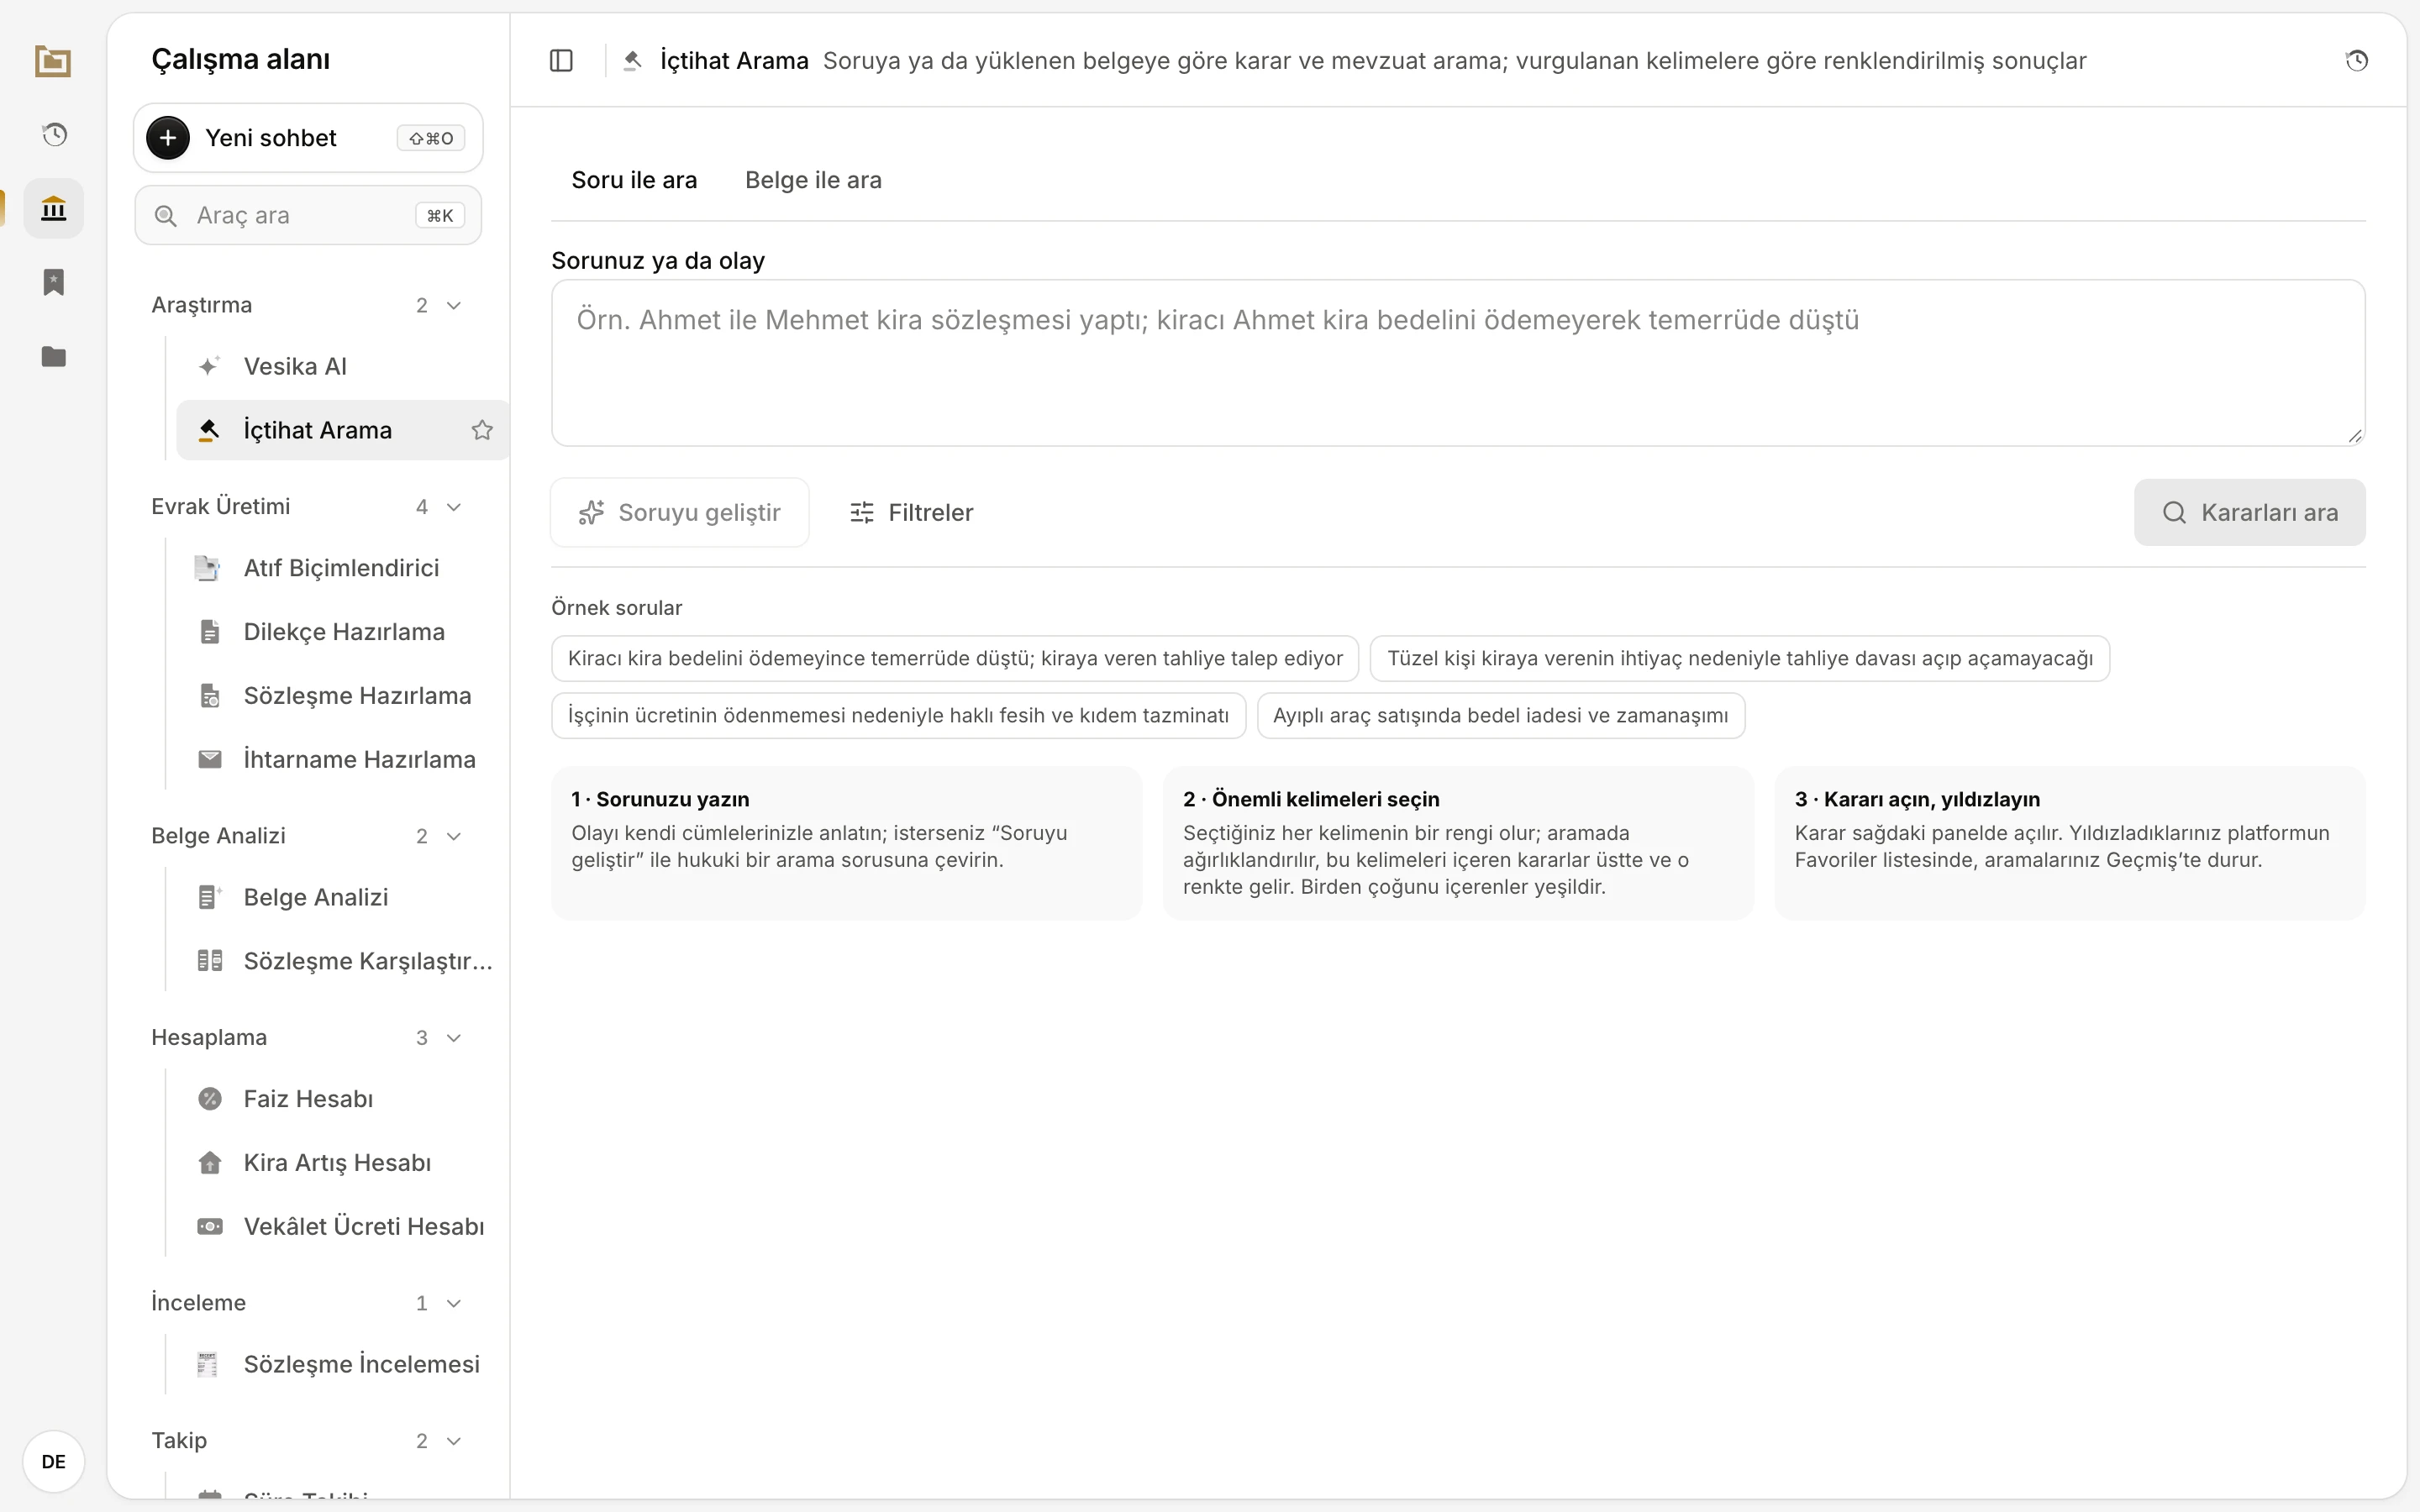Image resolution: width=2420 pixels, height=1512 pixels.
Task: Start a new chat with Yeni sohbet
Action: point(308,138)
